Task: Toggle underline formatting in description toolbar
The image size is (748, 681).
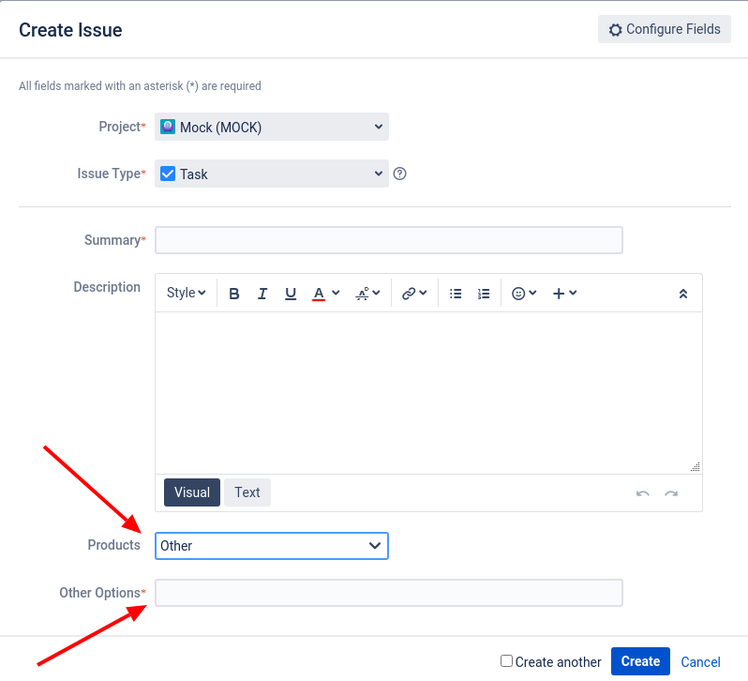Action: 291,294
